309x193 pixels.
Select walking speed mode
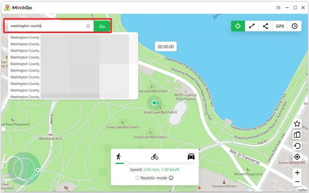(118, 157)
